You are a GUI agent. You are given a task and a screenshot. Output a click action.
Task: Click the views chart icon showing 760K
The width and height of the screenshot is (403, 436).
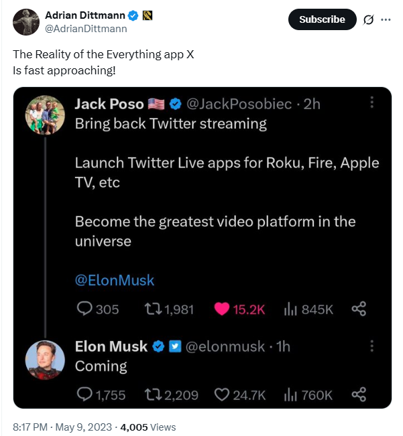coord(290,394)
